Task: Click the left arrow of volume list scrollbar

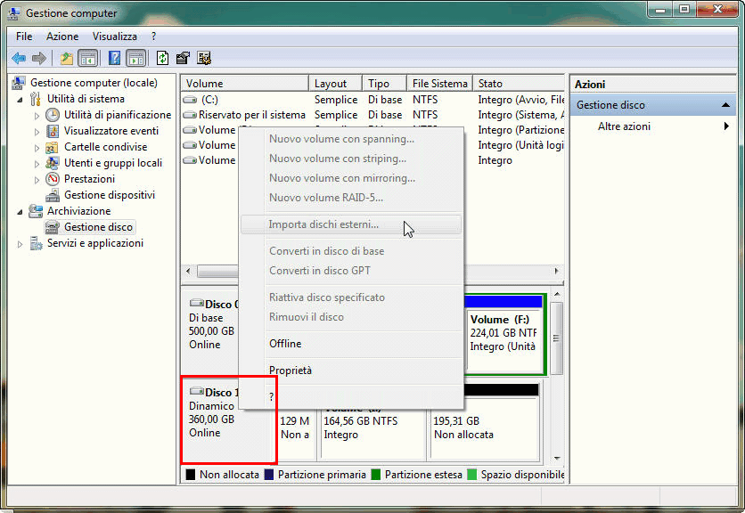Action: (189, 272)
